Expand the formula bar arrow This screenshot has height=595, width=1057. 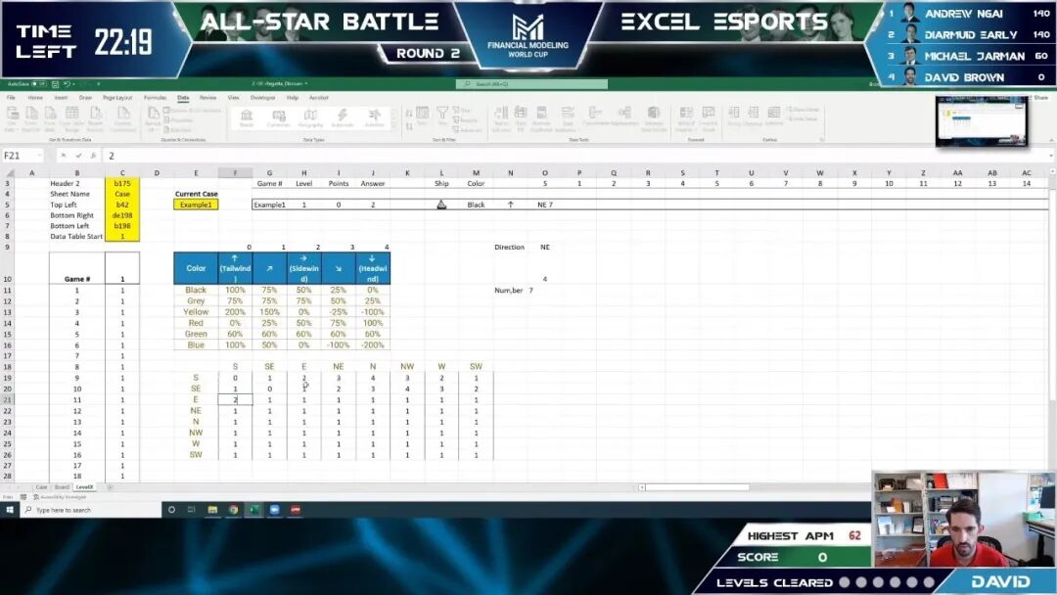click(1051, 156)
